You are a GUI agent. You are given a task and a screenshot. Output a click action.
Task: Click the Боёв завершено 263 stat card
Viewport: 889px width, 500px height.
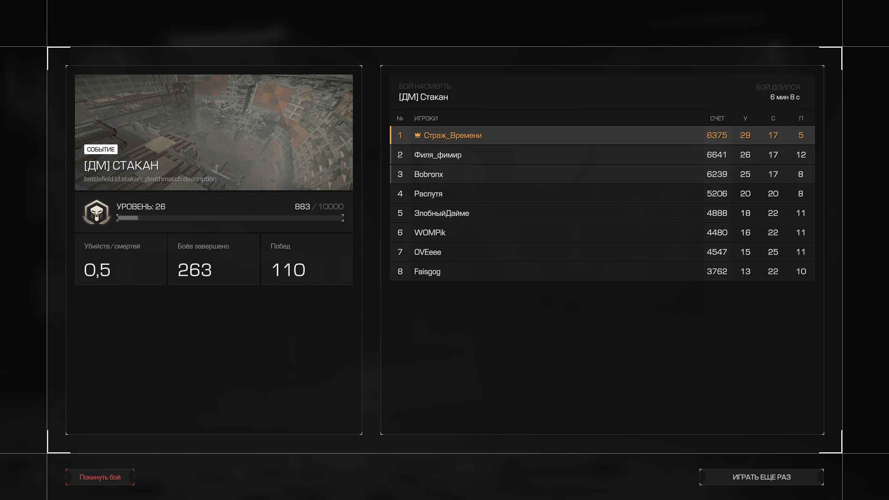click(x=214, y=260)
